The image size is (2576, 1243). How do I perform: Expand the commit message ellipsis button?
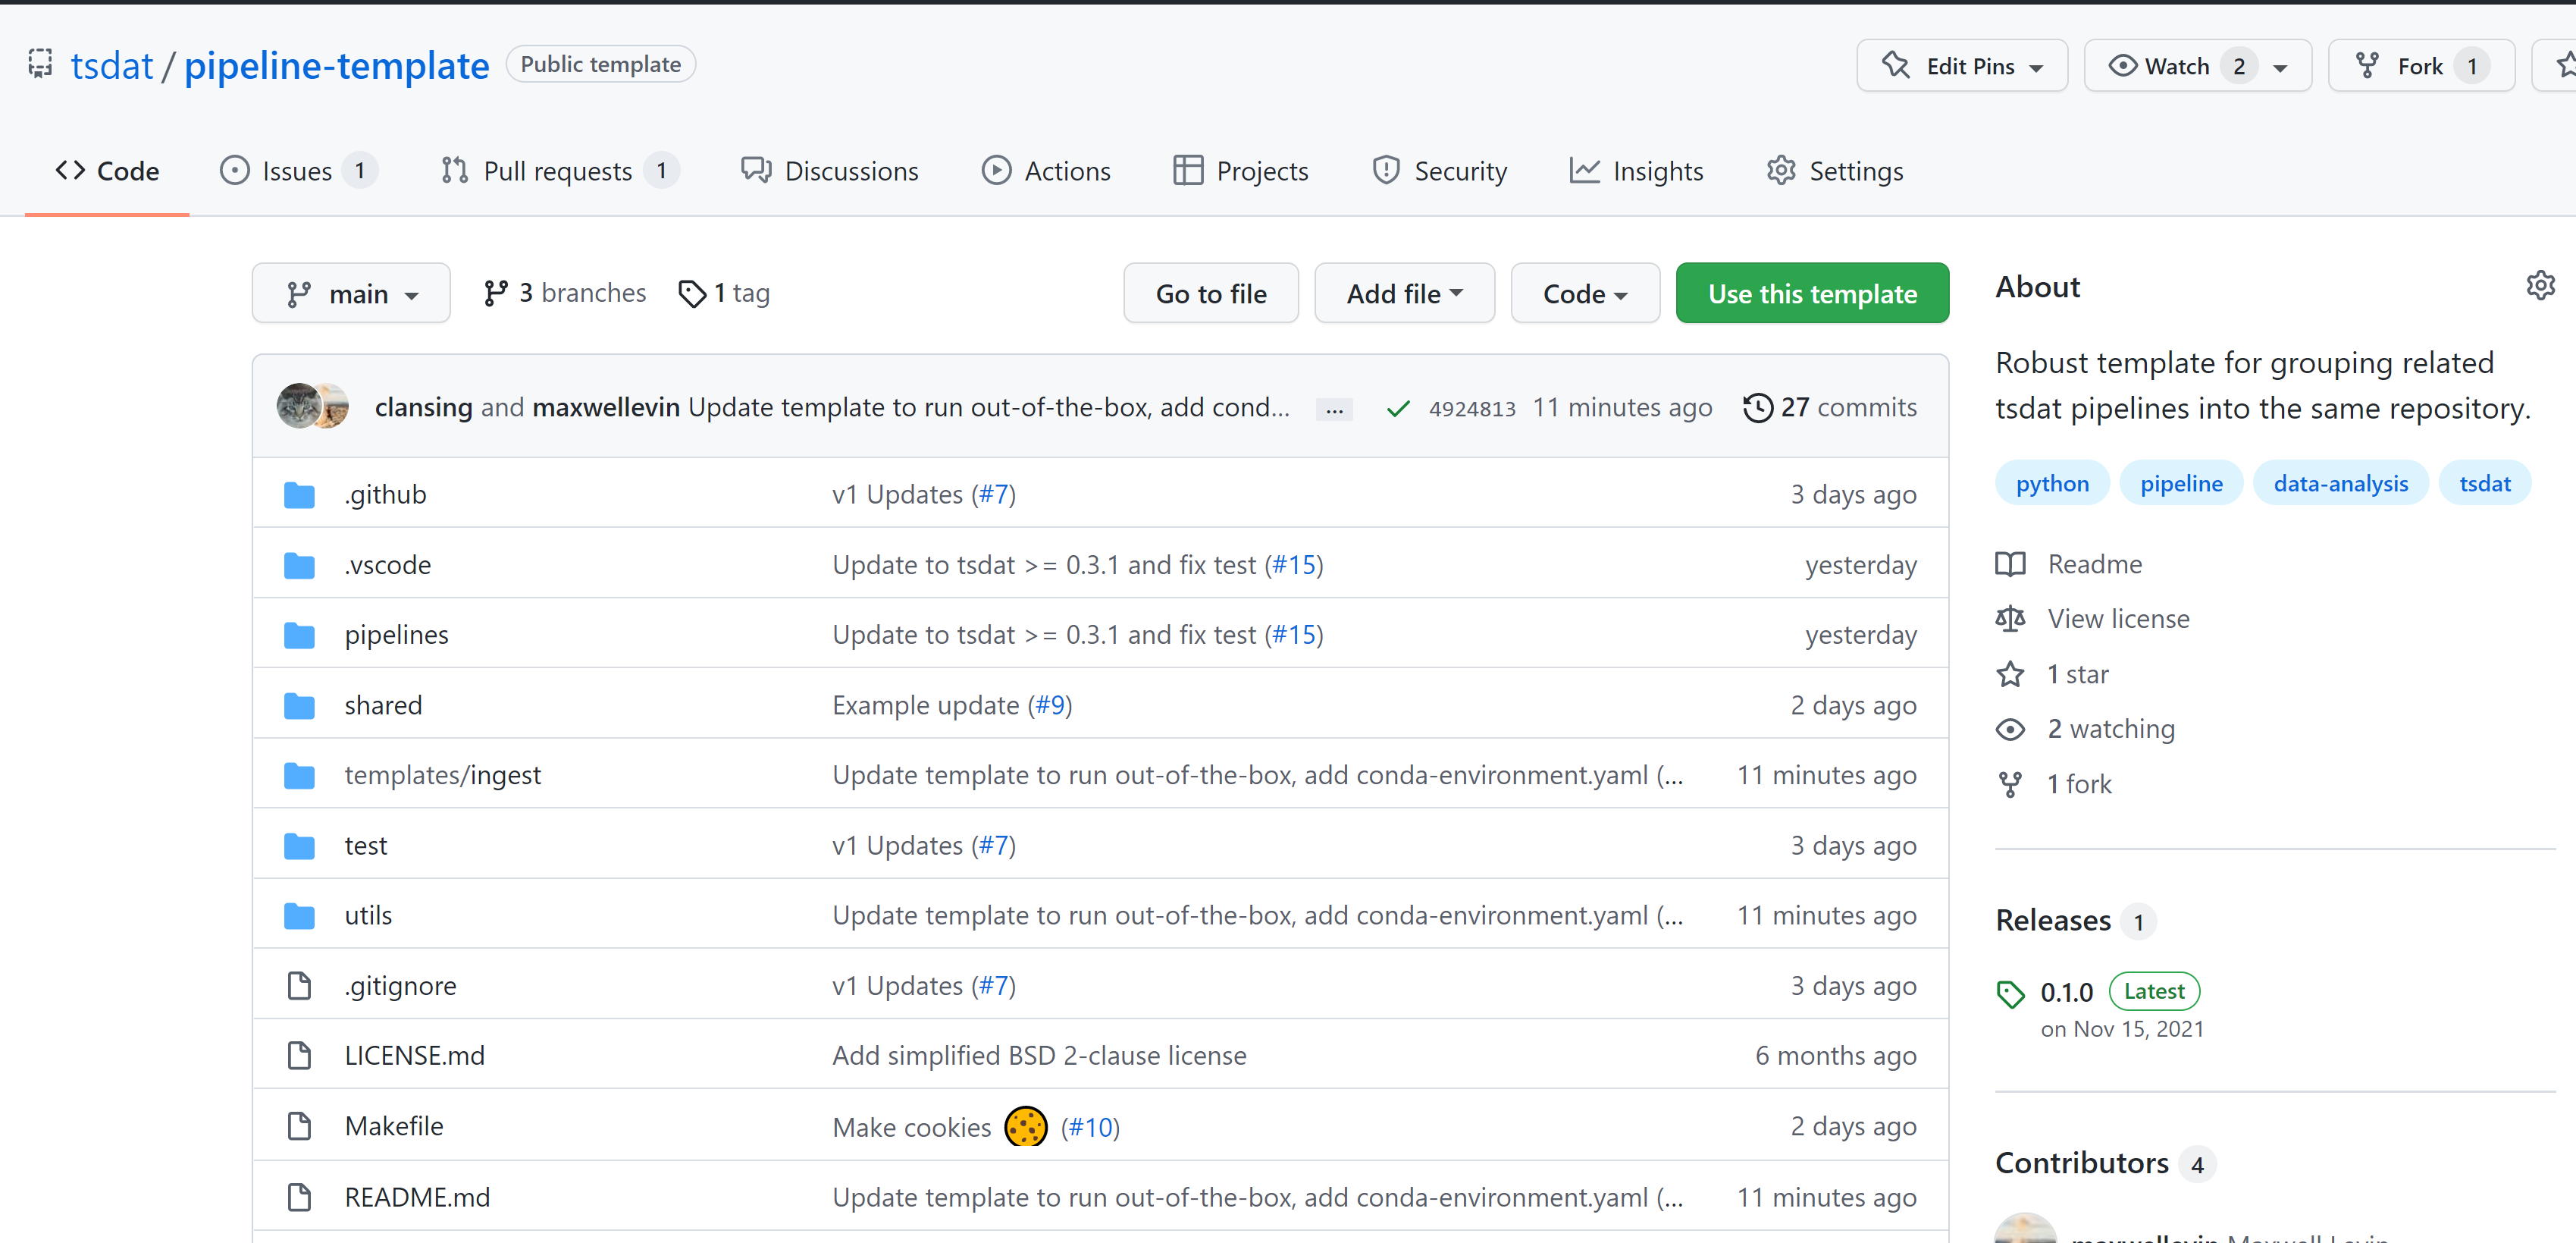pyautogui.click(x=1334, y=409)
